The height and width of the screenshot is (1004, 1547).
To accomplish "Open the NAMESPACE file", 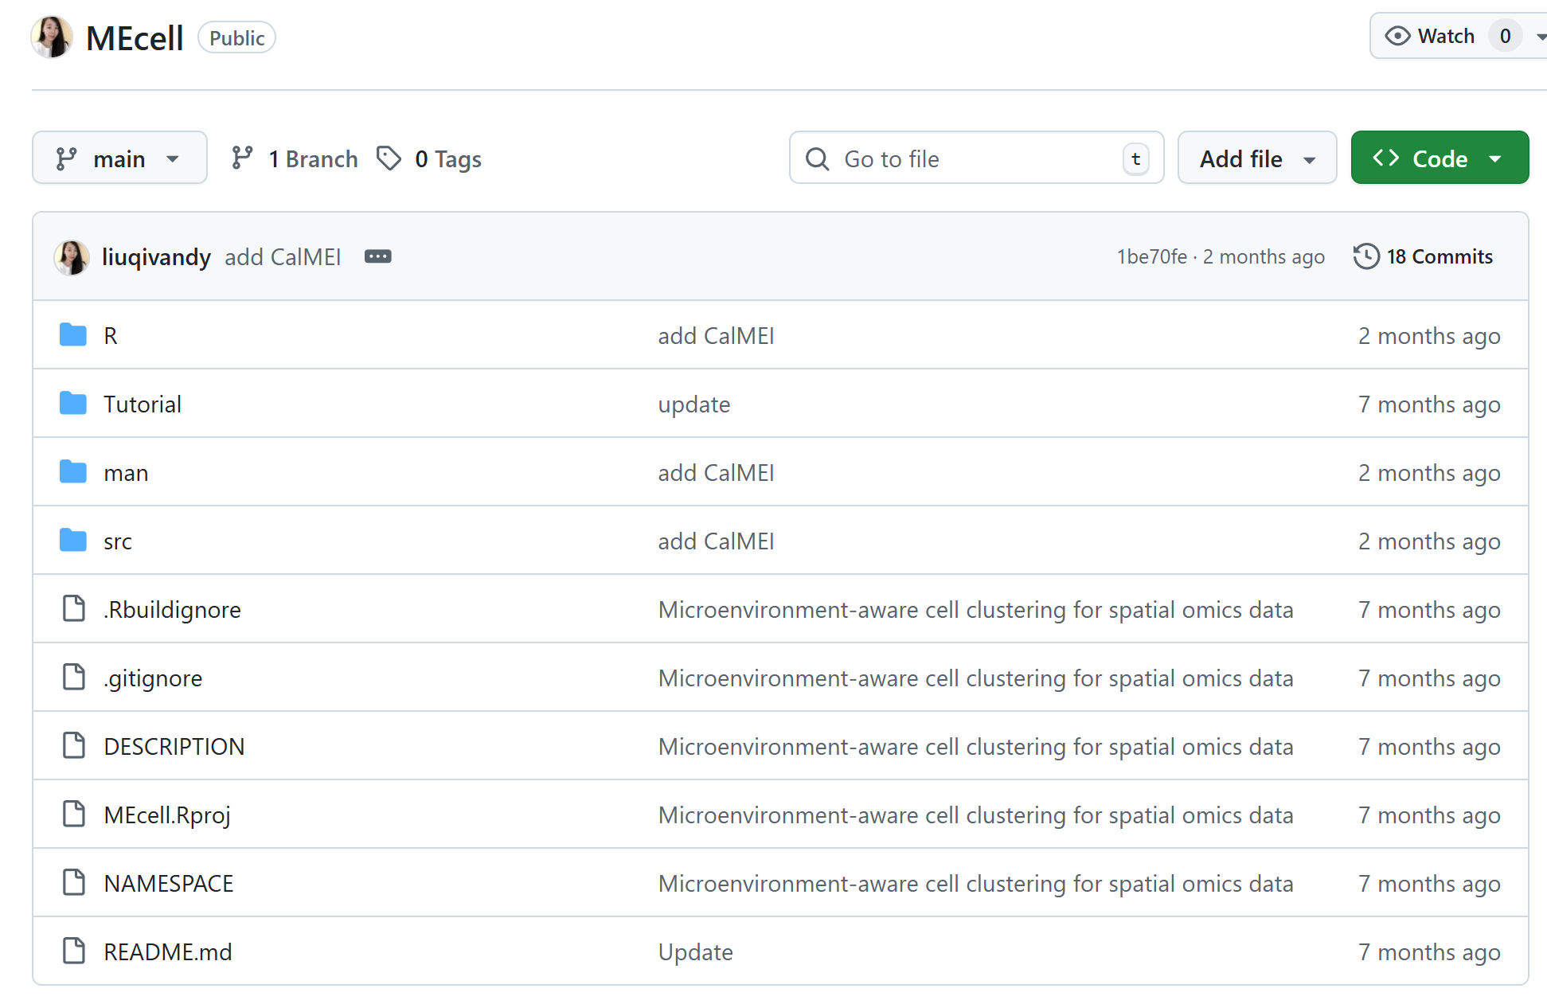I will [x=168, y=883].
